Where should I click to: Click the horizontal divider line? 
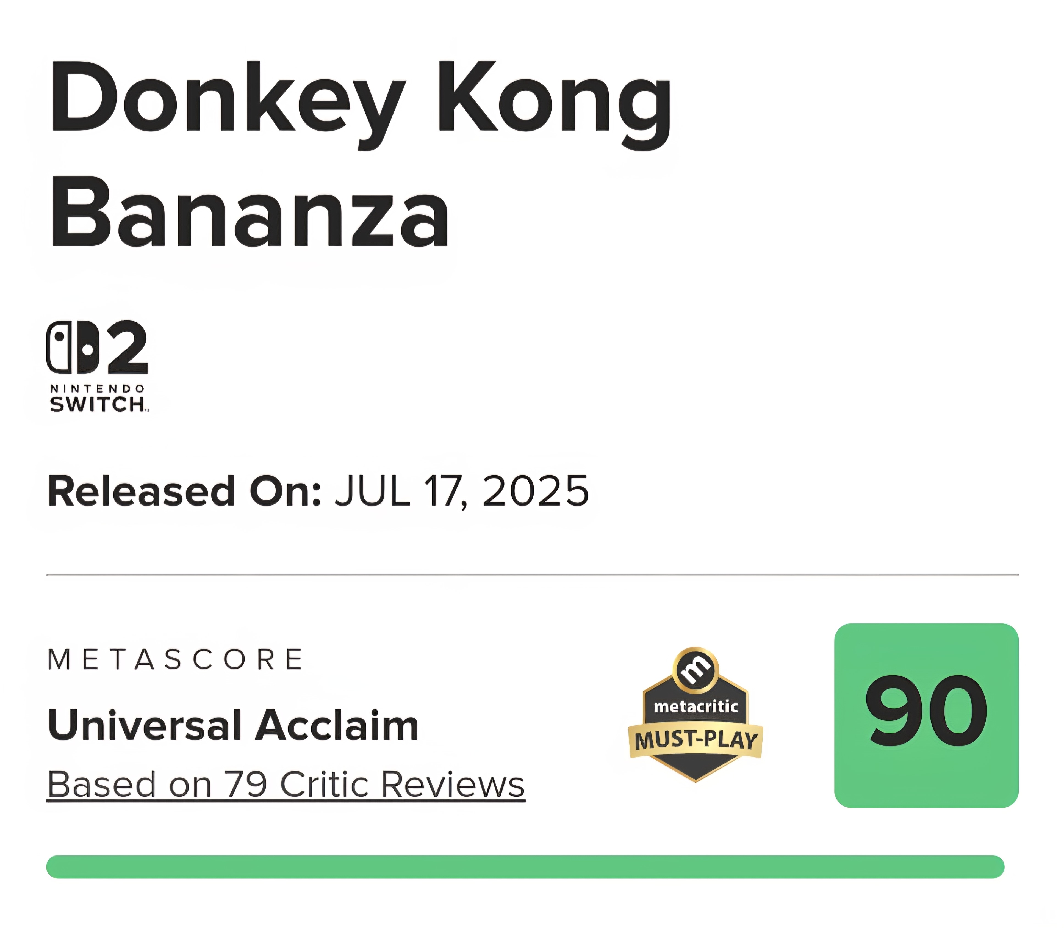click(x=532, y=575)
